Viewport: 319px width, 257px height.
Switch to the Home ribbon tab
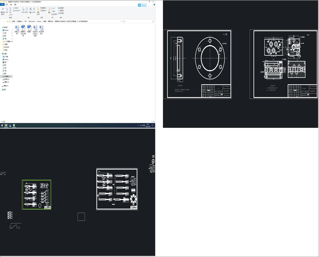click(7, 5)
